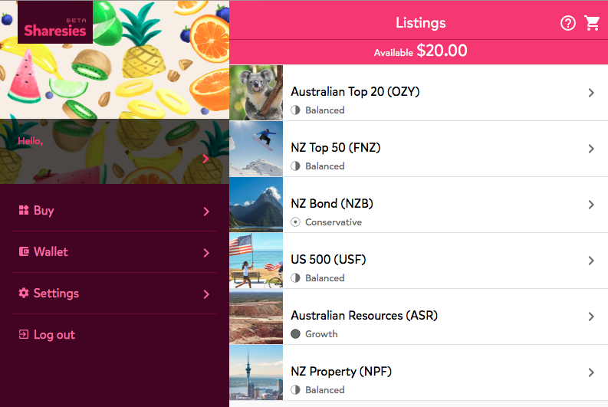Click the Sharesies Beta logo
Viewport: 608px width, 407px height.
pos(54,25)
